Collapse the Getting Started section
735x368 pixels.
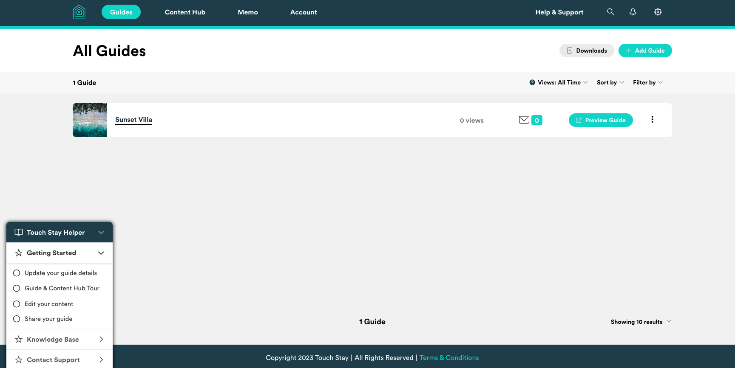[x=101, y=253]
